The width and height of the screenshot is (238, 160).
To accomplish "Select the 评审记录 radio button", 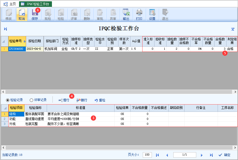I will (31, 100).
